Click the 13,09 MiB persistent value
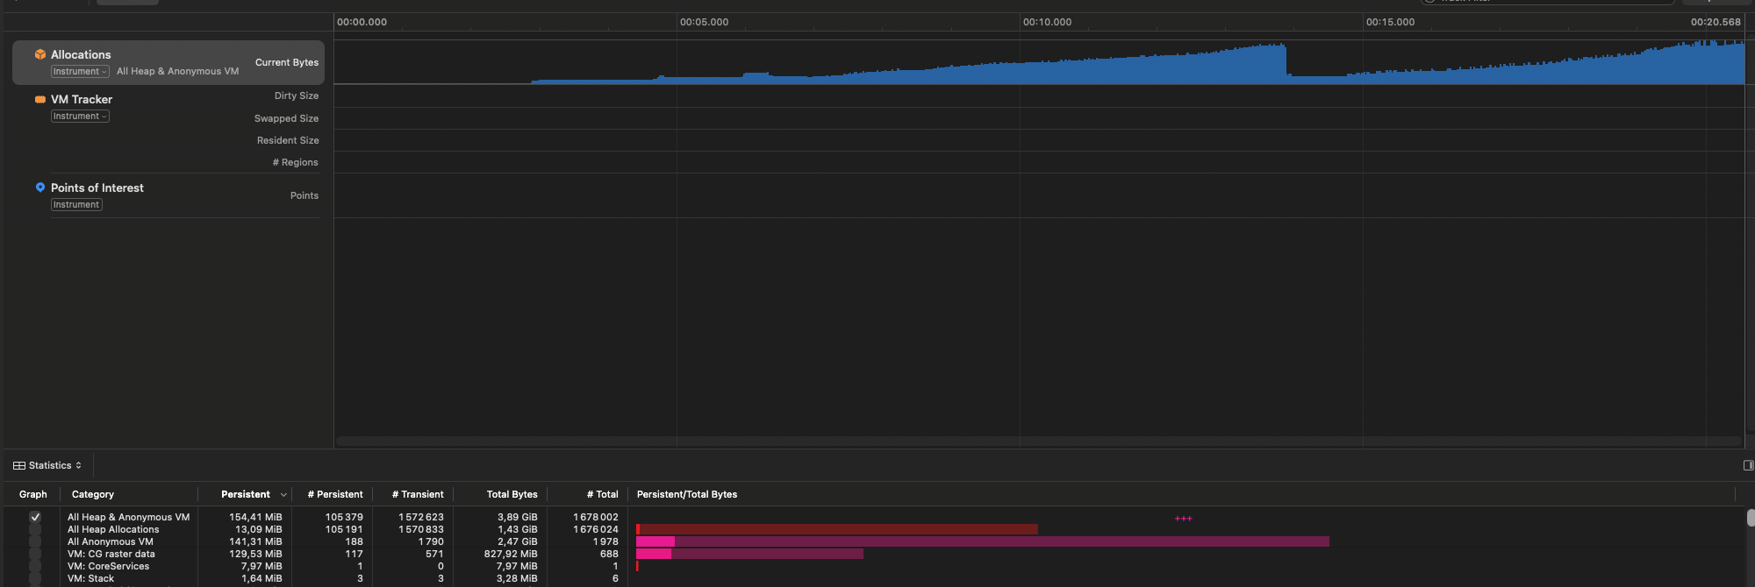This screenshot has width=1755, height=587. pyautogui.click(x=259, y=529)
